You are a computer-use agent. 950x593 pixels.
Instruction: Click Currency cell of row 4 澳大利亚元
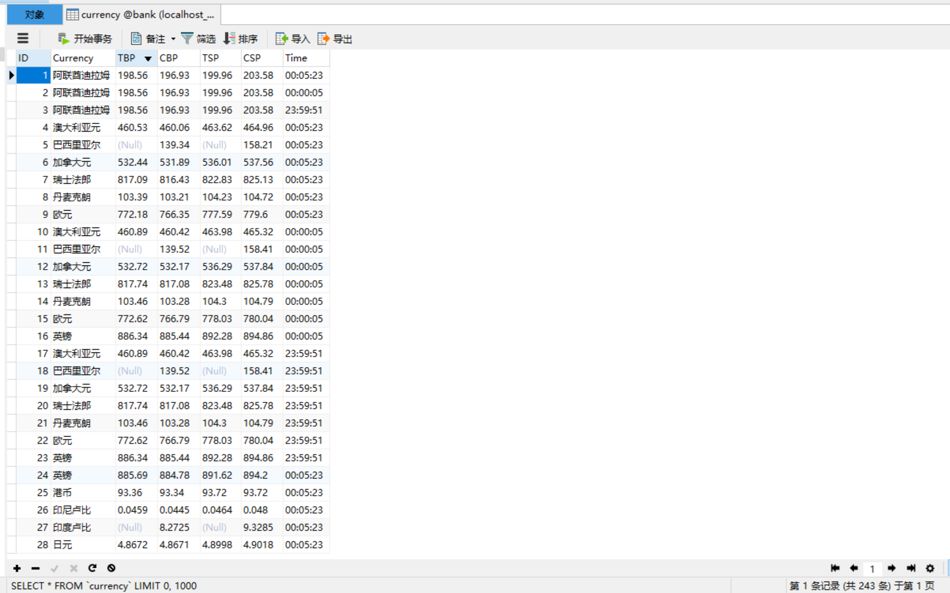(x=83, y=127)
